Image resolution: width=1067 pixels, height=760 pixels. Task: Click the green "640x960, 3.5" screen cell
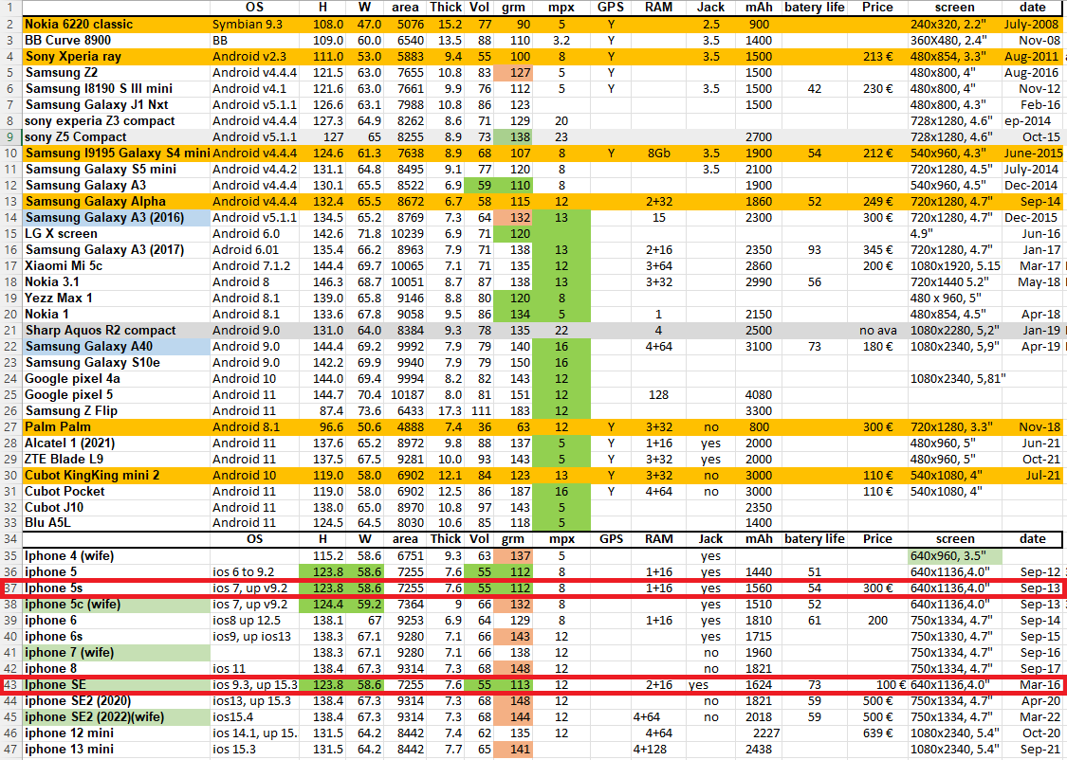(x=955, y=556)
